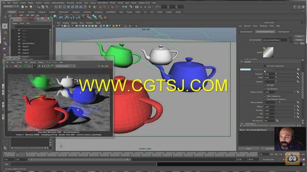Toggle the Cast Shadows checkbox
This screenshot has width=307, height=172.
[x=265, y=89]
